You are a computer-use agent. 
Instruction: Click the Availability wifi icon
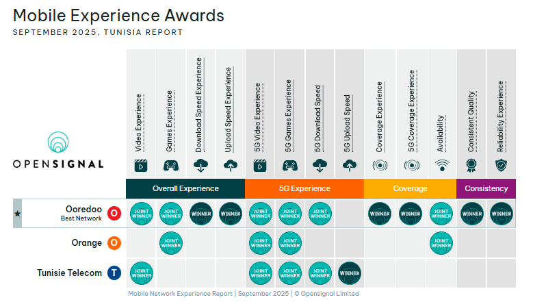[x=442, y=166]
